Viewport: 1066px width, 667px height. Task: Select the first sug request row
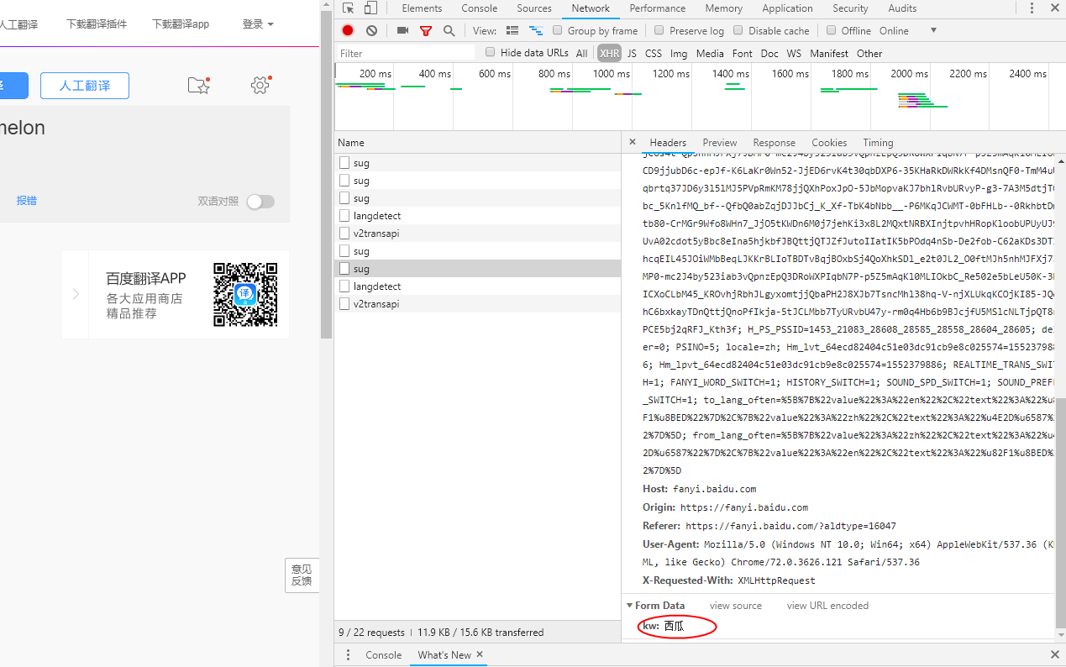(477, 163)
